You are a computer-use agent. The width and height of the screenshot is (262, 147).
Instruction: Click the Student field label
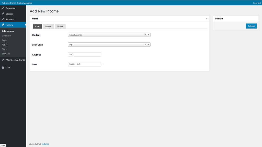pyautogui.click(x=36, y=35)
